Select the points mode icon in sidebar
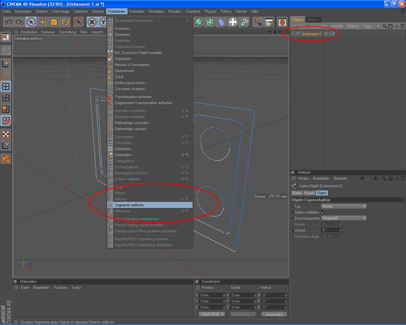 [x=6, y=86]
